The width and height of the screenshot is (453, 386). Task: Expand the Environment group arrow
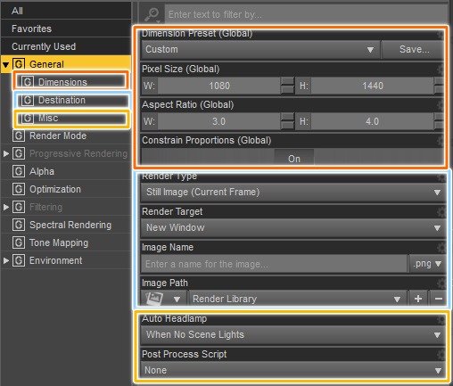pos(6,260)
